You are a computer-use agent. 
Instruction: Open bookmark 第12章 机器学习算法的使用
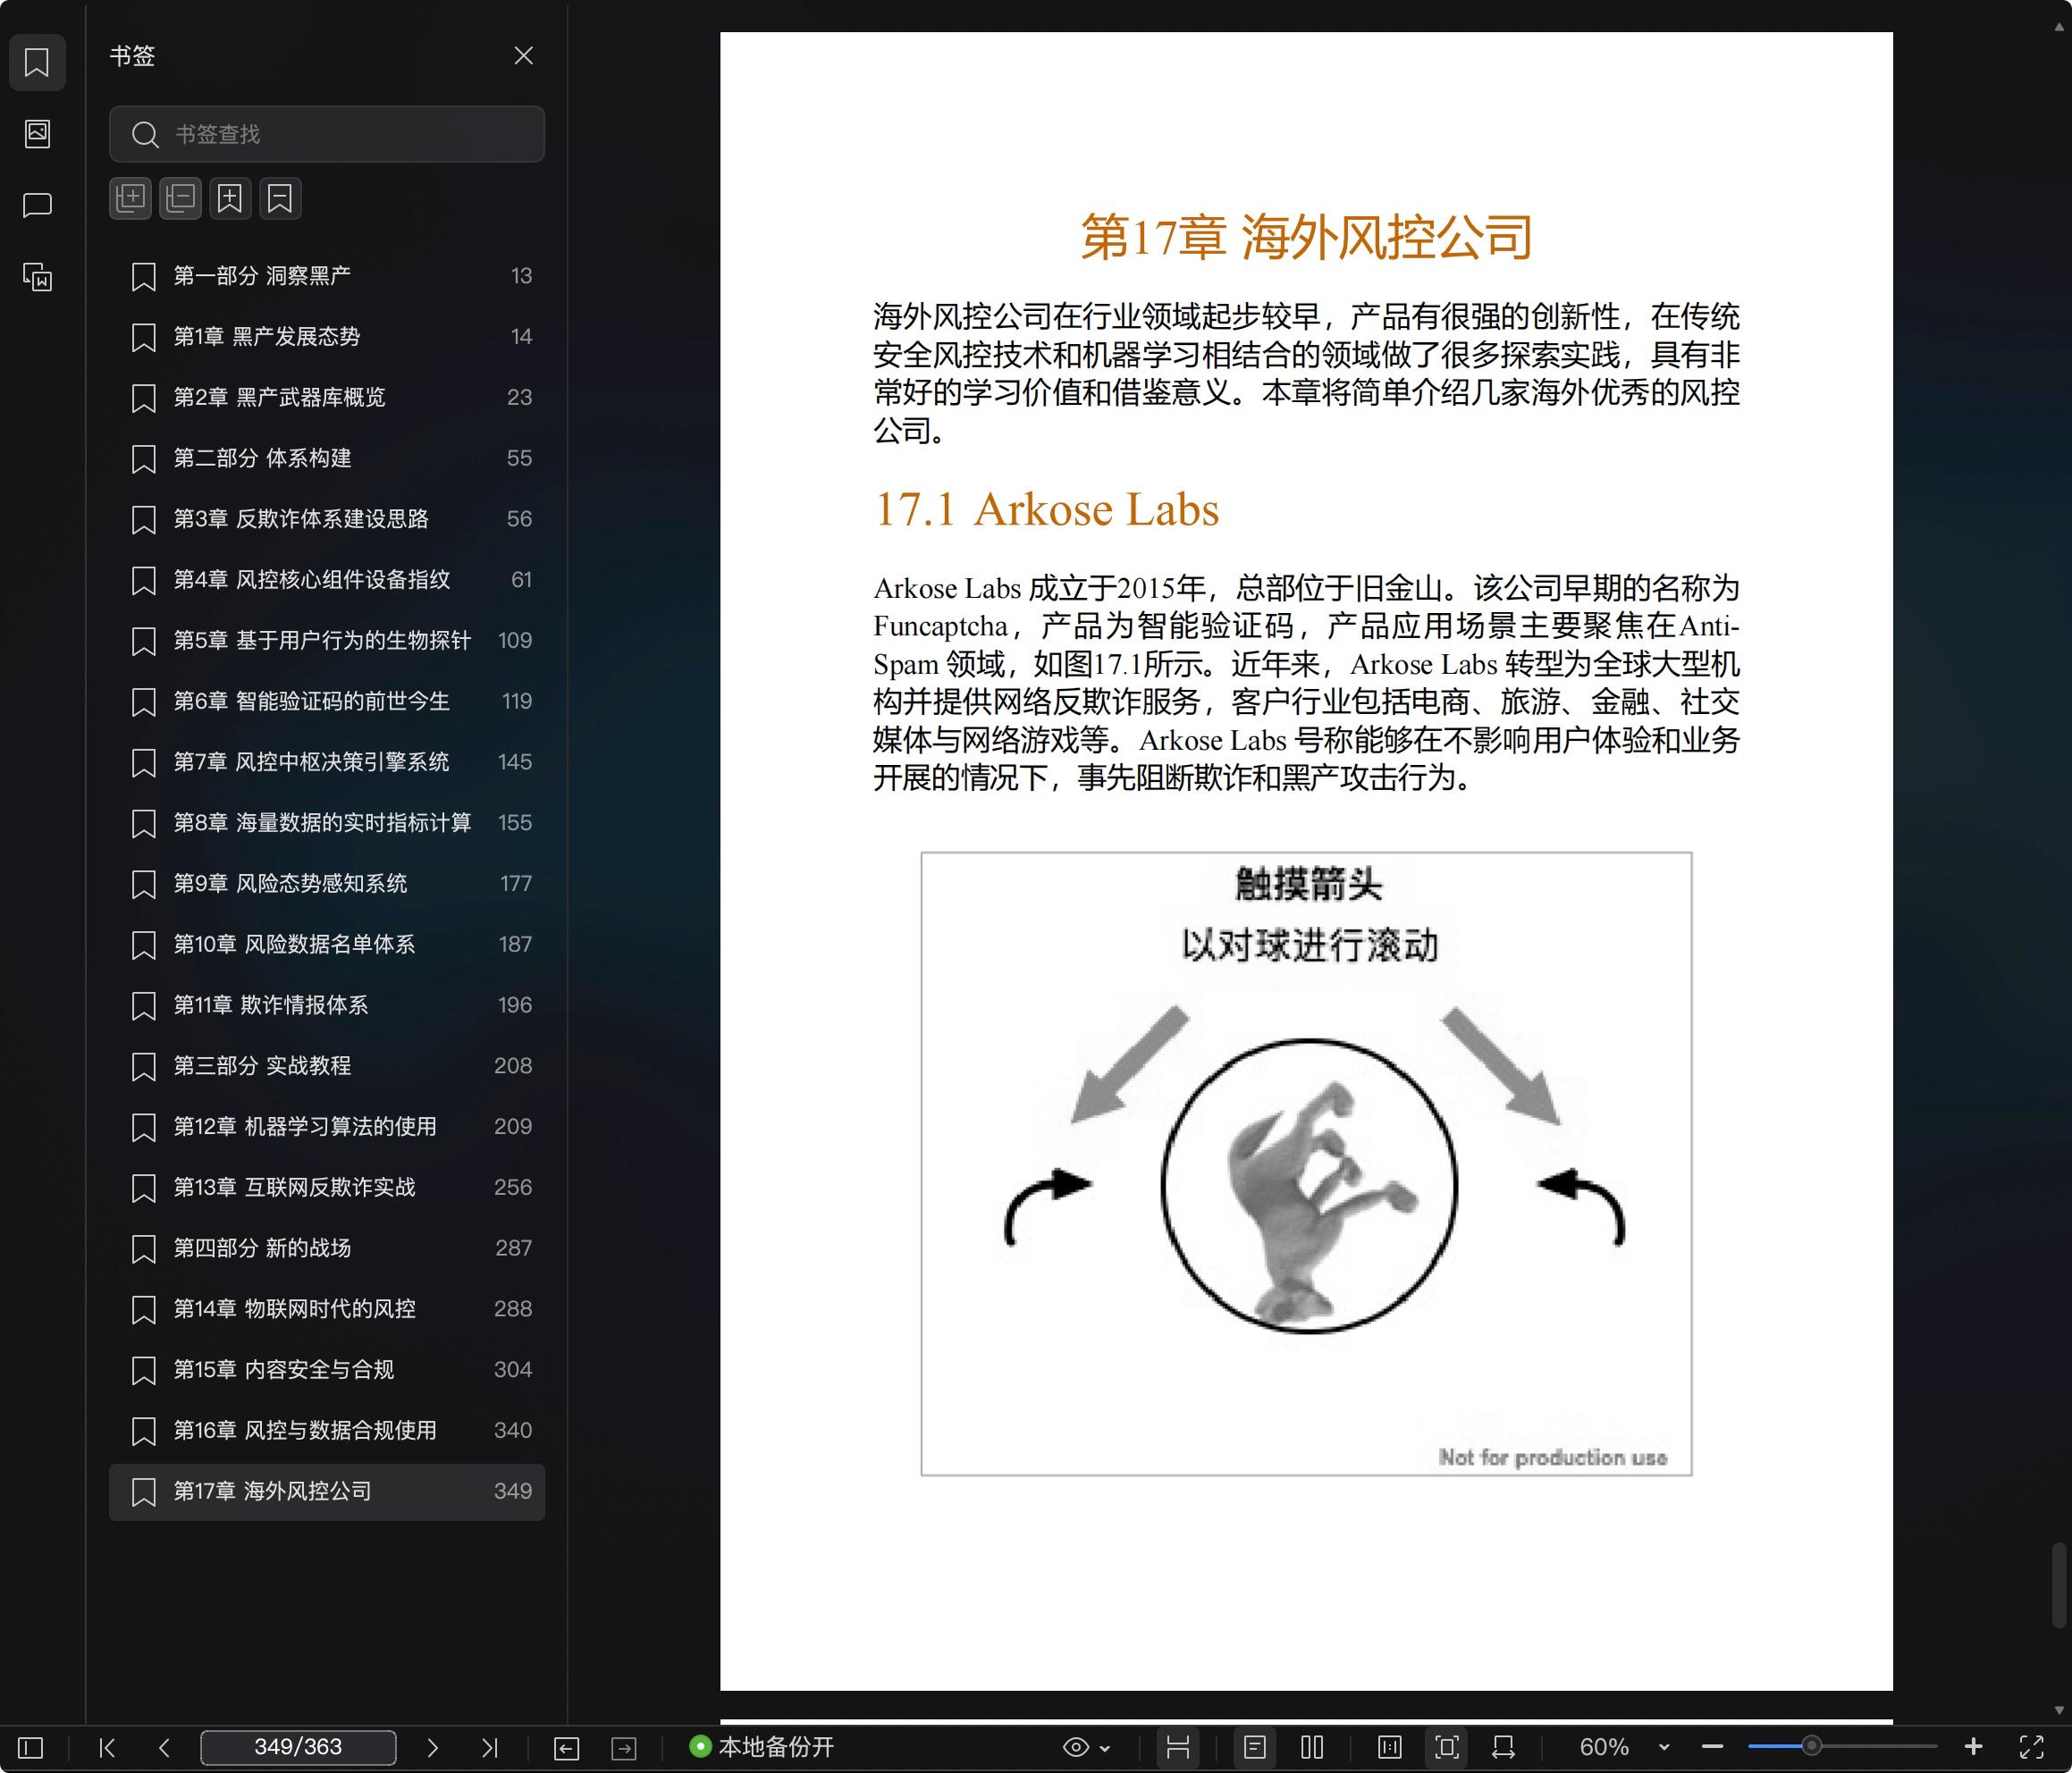click(327, 1126)
